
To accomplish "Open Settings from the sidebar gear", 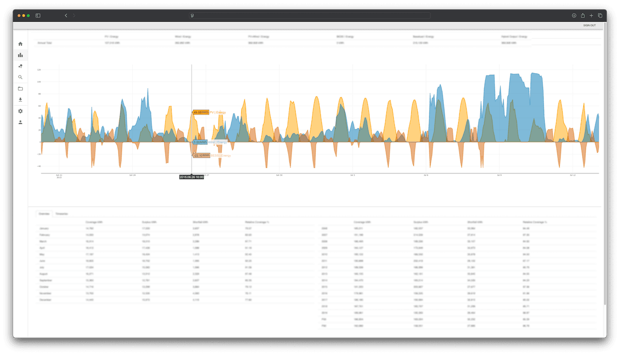I will click(x=20, y=111).
